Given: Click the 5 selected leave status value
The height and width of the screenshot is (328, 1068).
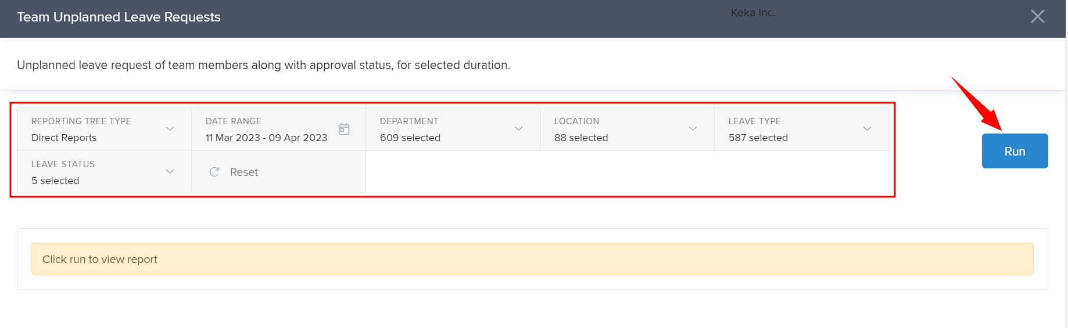Looking at the screenshot, I should coord(55,181).
